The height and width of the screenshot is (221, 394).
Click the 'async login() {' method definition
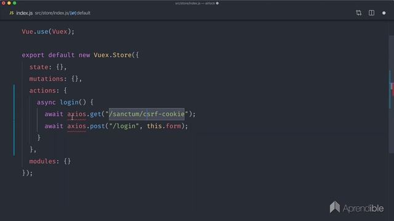65,103
